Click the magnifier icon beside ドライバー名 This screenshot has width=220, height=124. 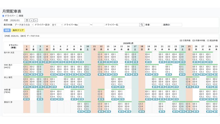pos(142,25)
